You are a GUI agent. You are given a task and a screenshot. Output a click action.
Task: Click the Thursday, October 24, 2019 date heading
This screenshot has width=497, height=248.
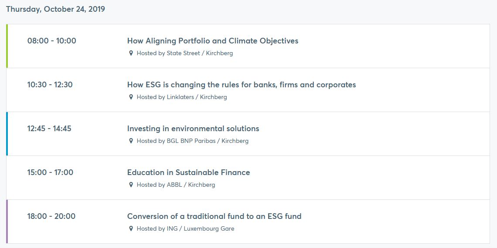55,9
